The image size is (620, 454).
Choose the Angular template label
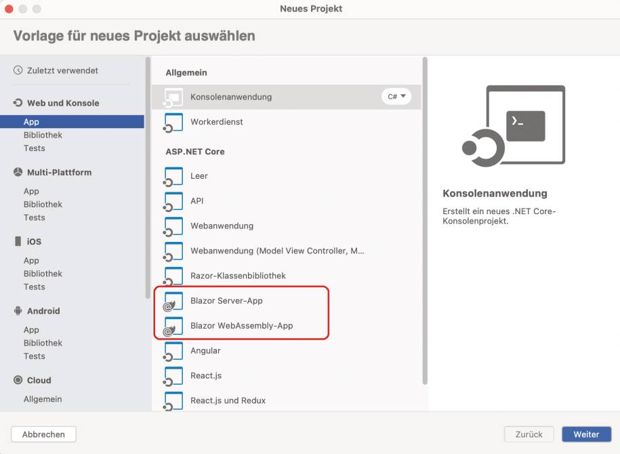click(x=205, y=351)
